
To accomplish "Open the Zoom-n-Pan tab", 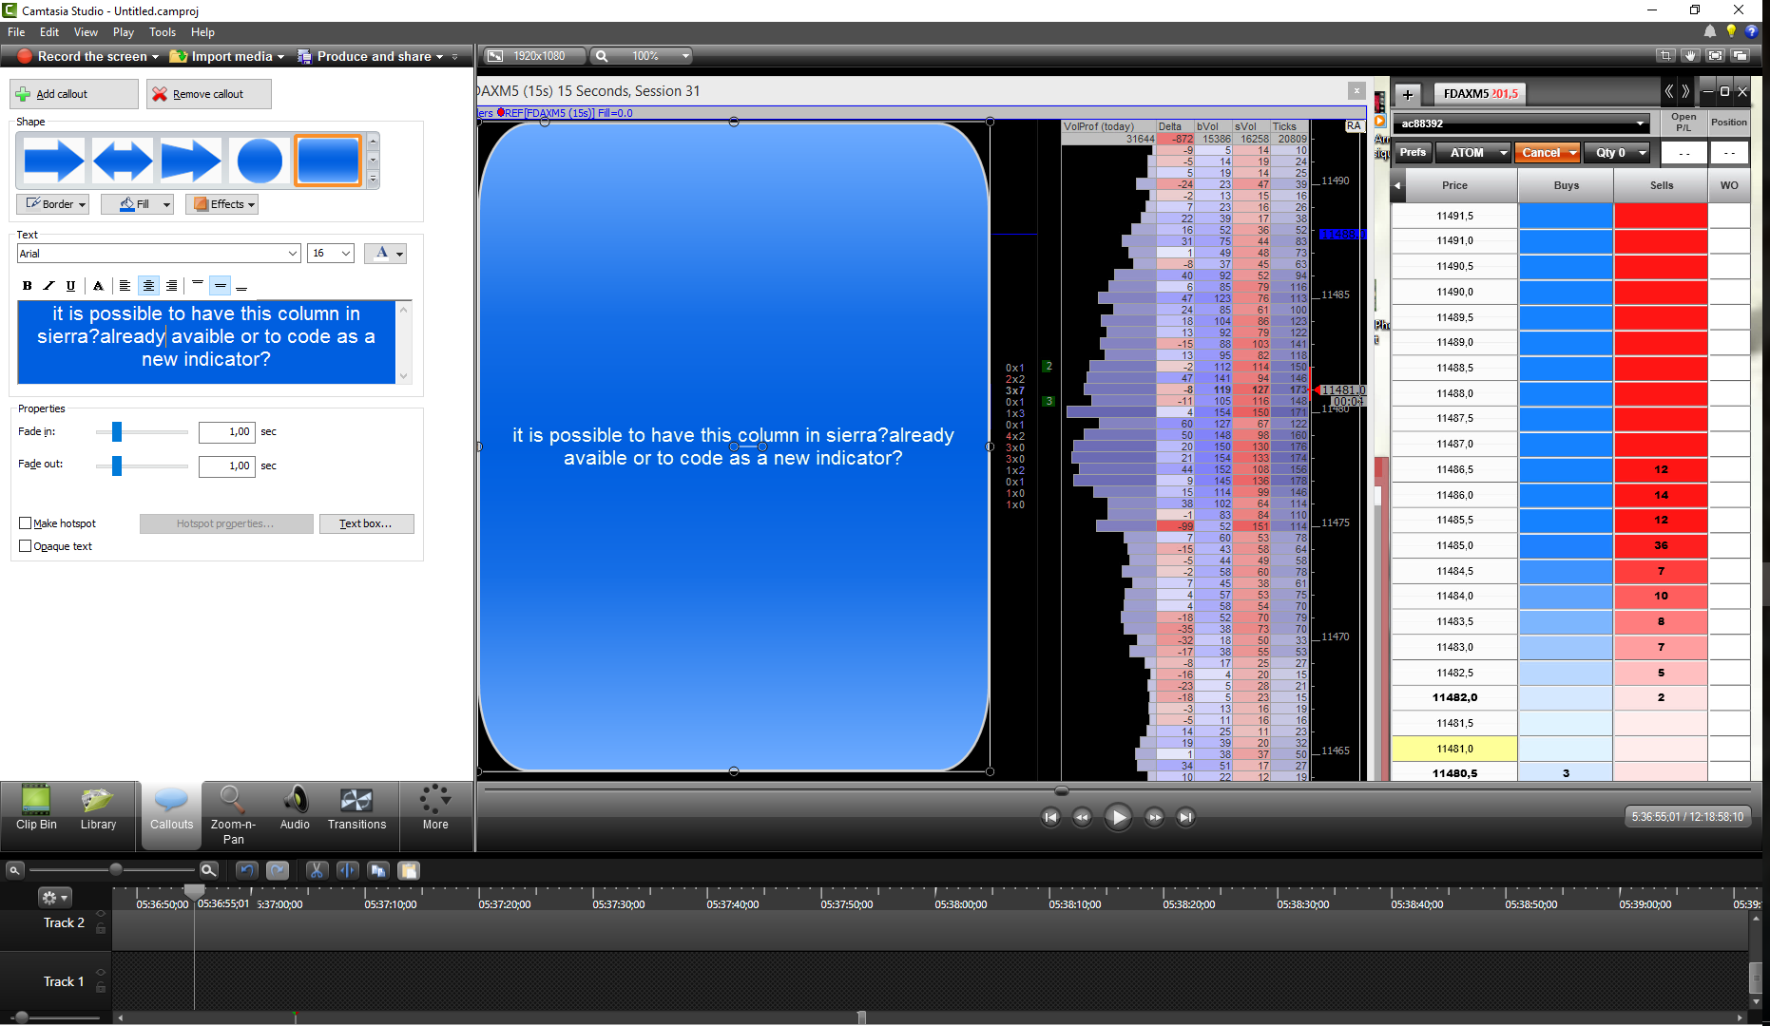I will pos(233,814).
